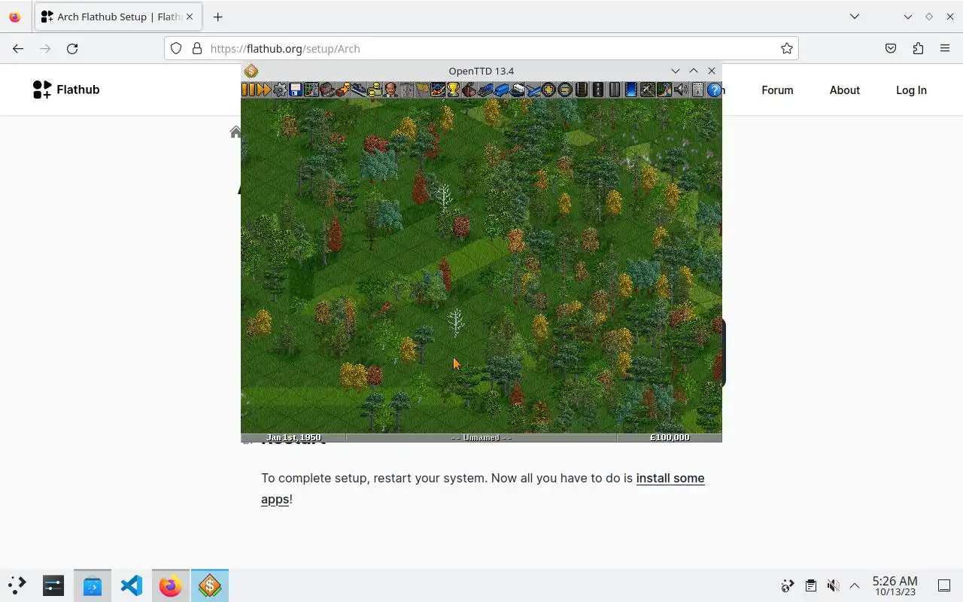Open the company league table trophy

(454, 90)
